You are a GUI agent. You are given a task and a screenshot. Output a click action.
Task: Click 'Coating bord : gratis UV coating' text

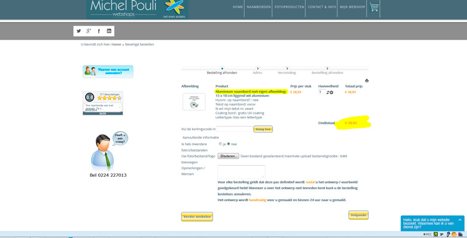pyautogui.click(x=240, y=113)
